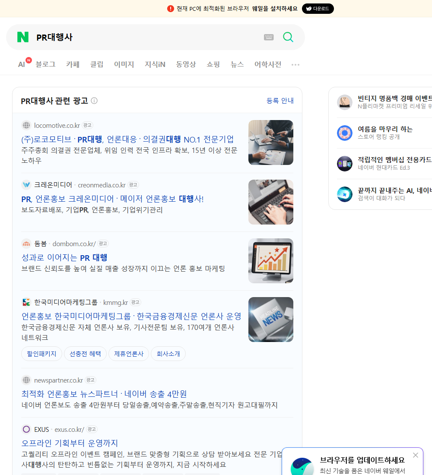This screenshot has width=432, height=475.
Task: Click the 선충전 혜택 chip
Action: (85, 354)
